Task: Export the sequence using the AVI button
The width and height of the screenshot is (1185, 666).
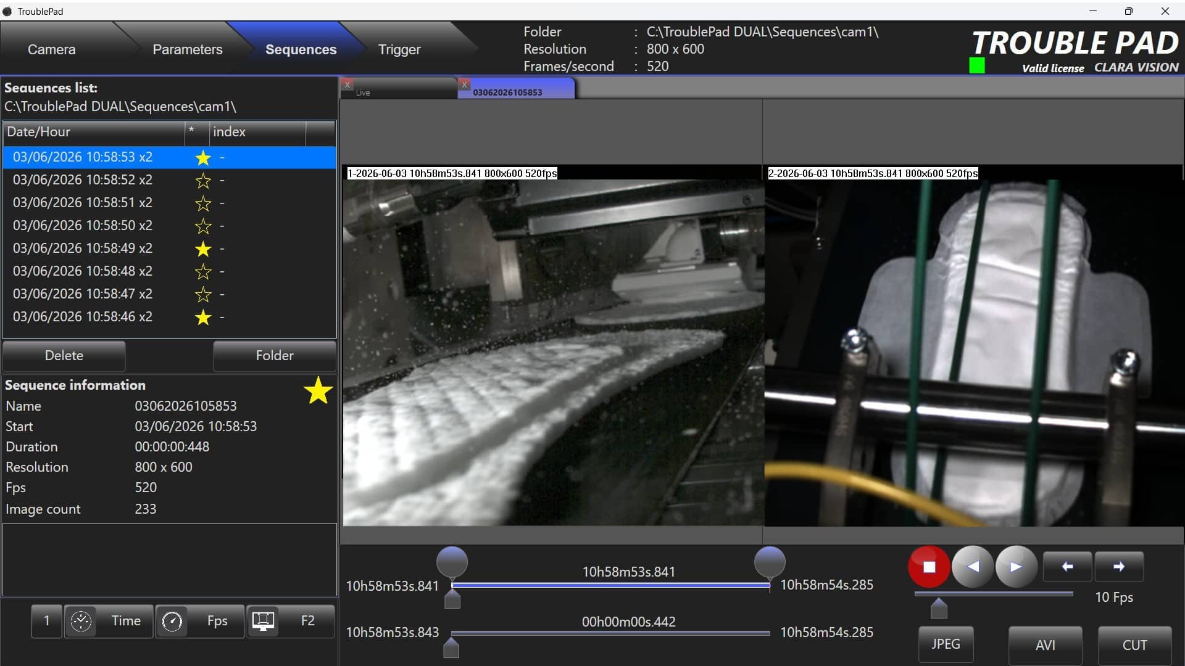Action: coord(1045,645)
